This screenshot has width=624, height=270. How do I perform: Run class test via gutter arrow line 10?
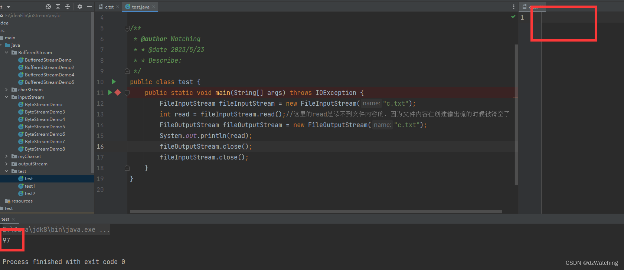pos(114,82)
